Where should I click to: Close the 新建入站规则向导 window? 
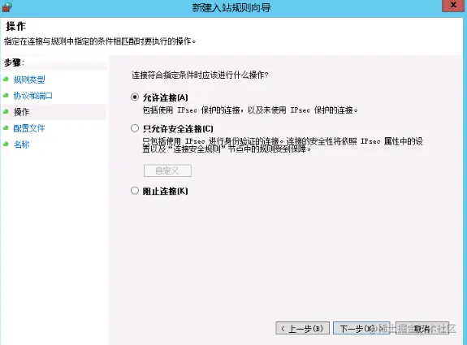[x=453, y=6]
